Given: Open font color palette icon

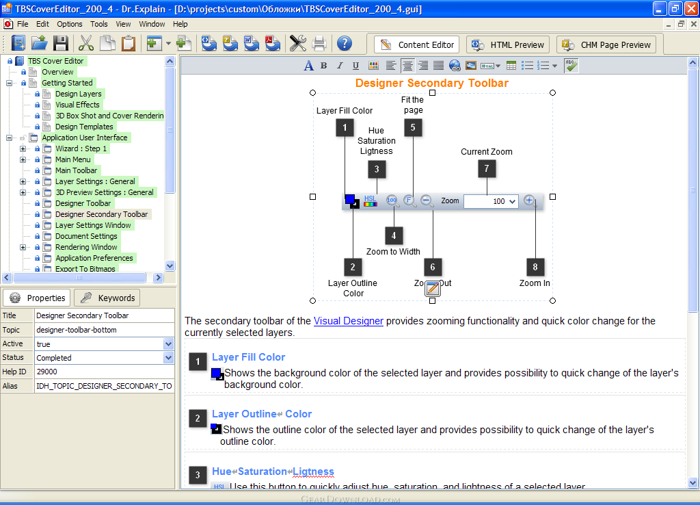Looking at the screenshot, I should 374,66.
